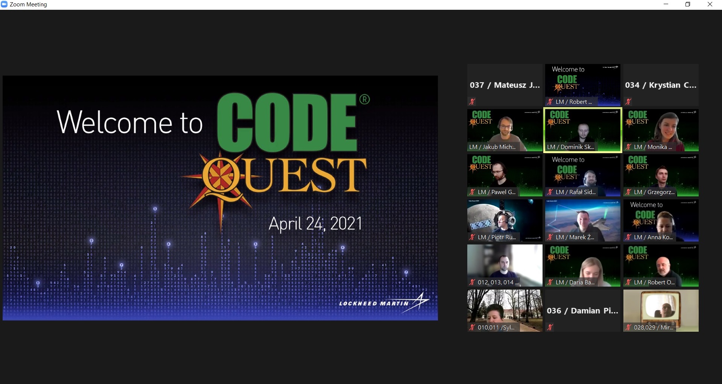Click the muted mic icon next to LM / Daria Ba...

click(550, 282)
